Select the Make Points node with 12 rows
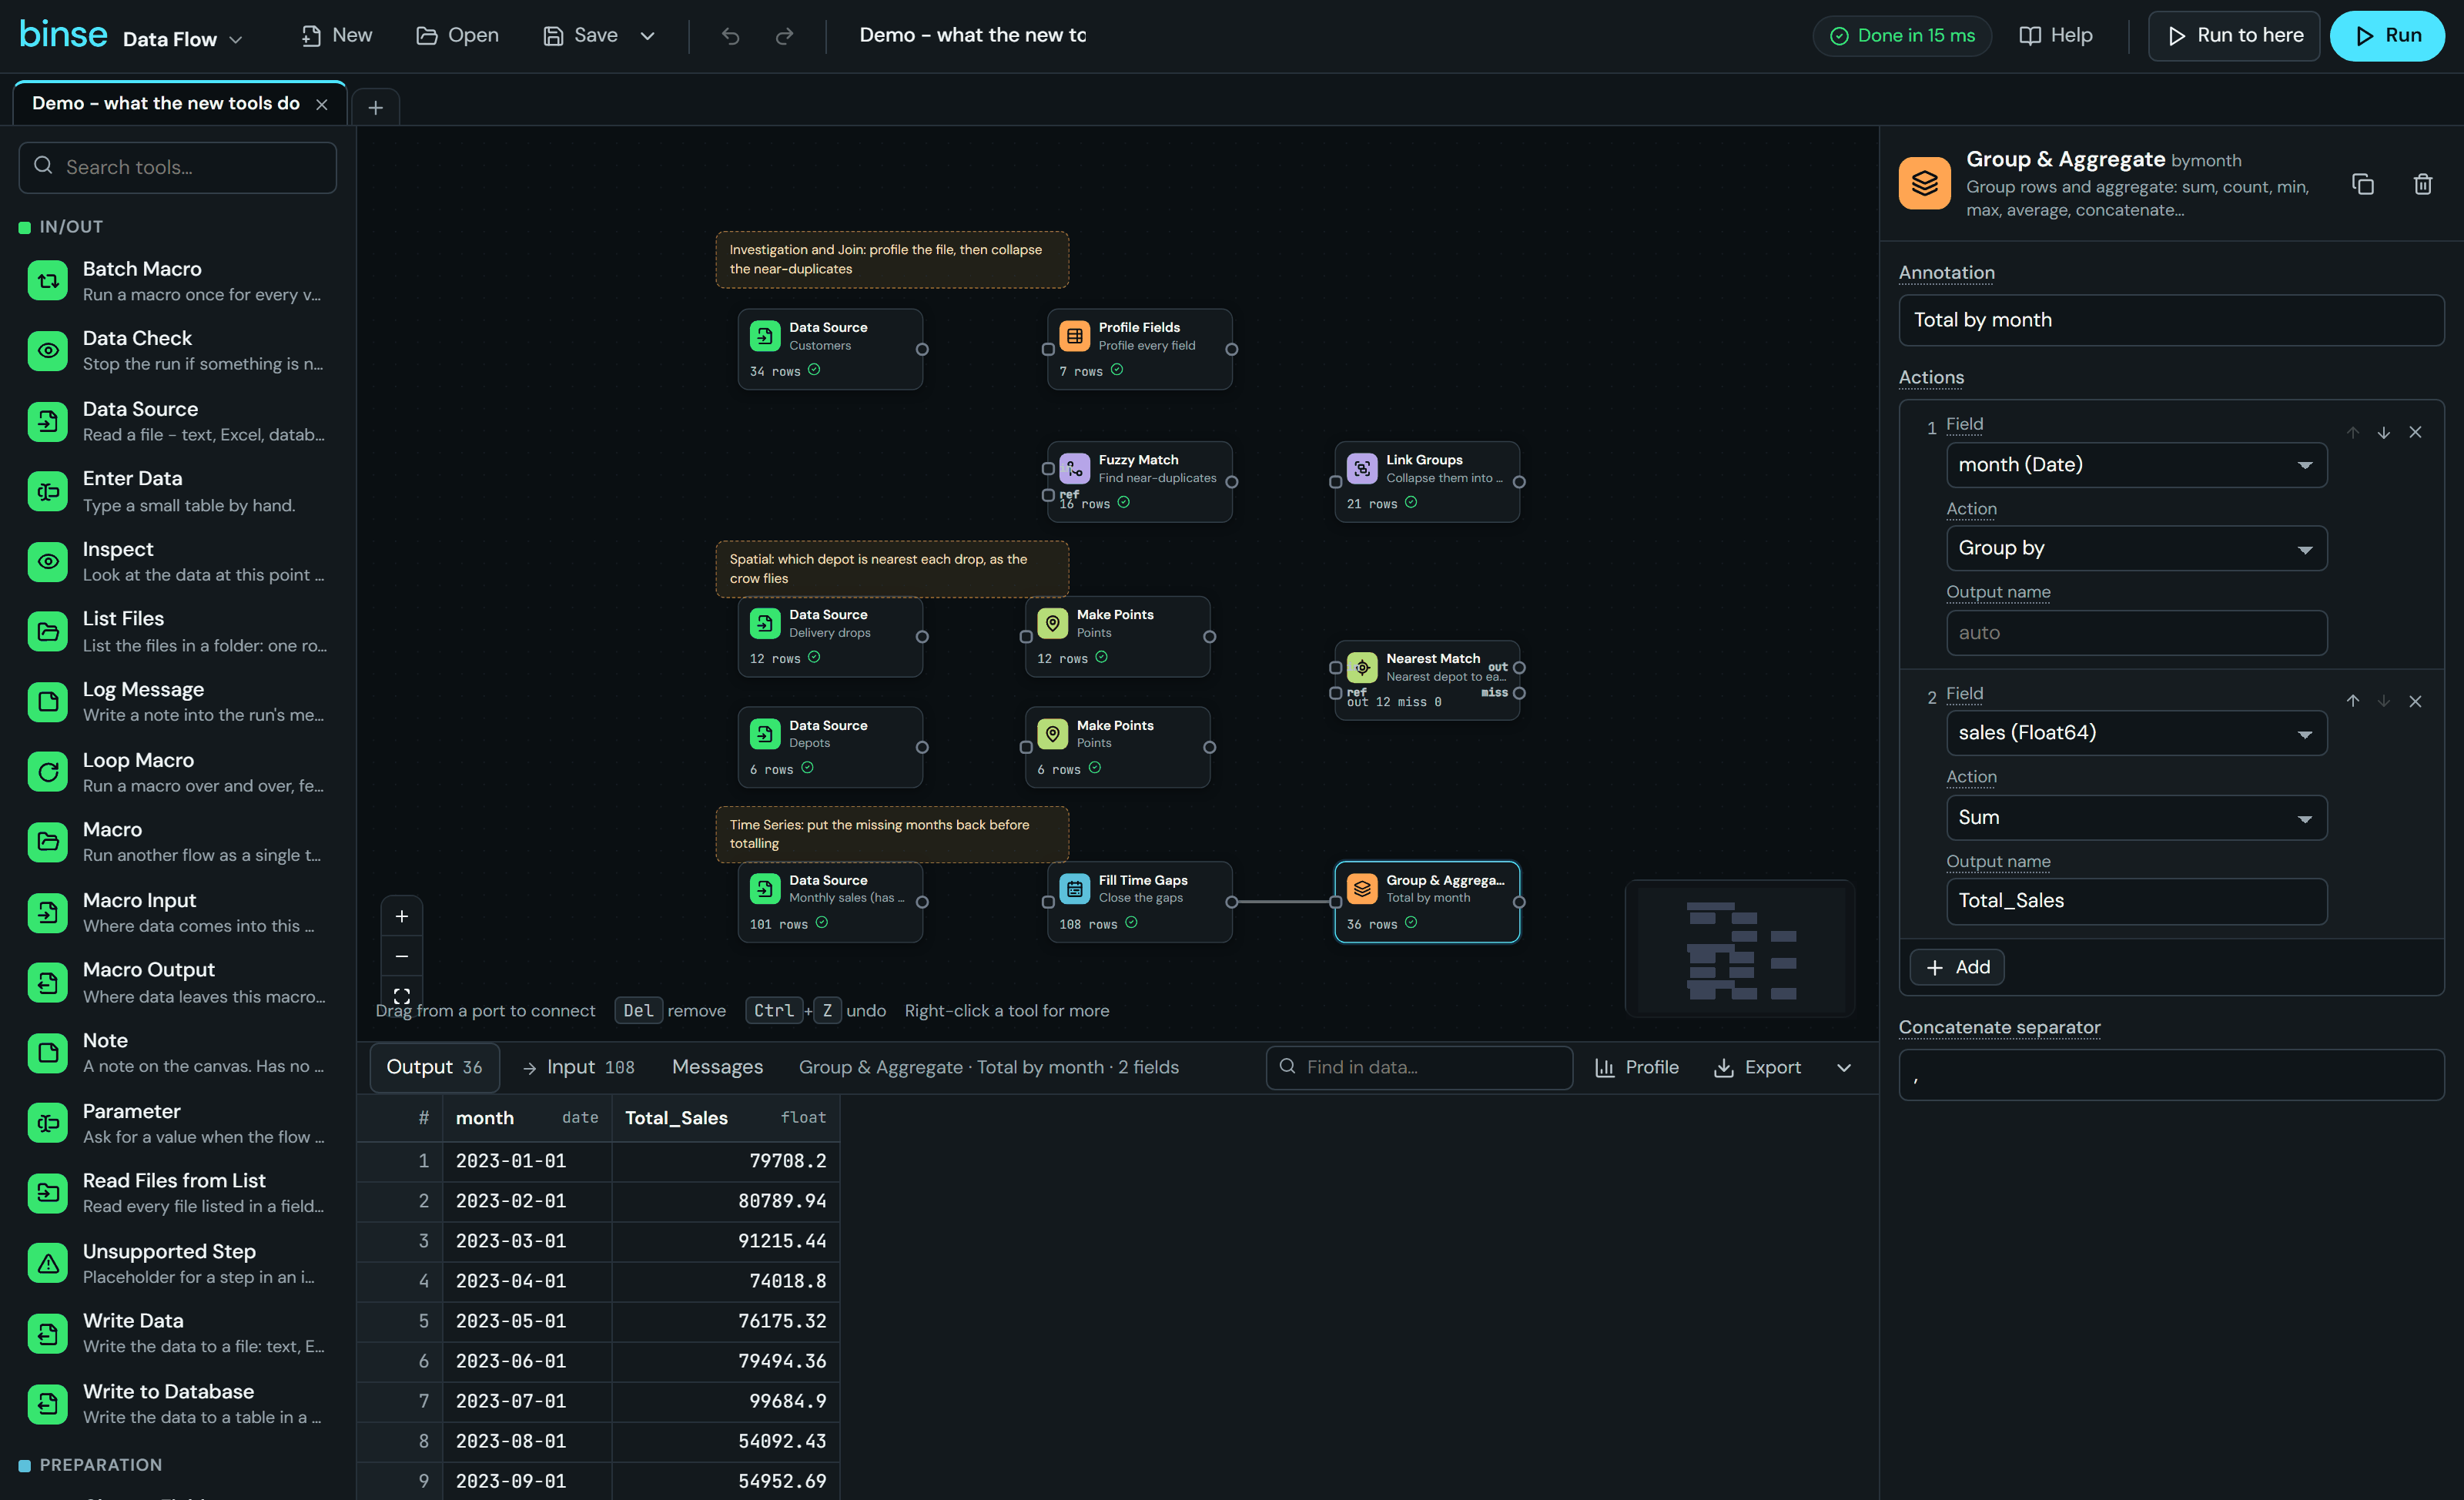The width and height of the screenshot is (2464, 1500). click(x=1117, y=637)
